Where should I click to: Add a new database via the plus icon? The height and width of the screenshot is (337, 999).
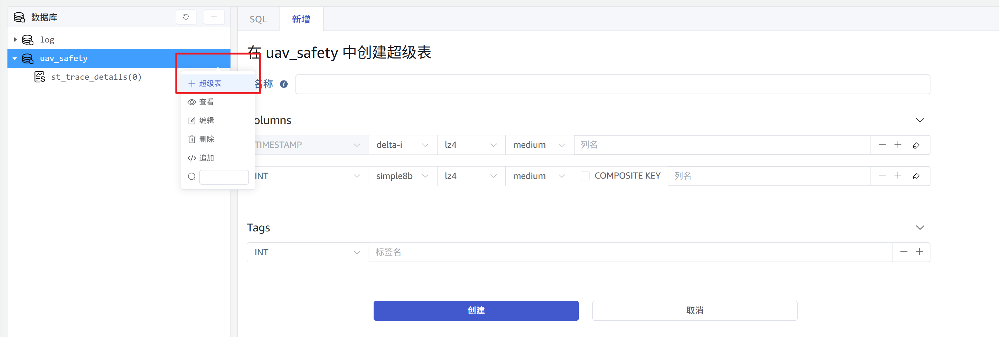214,17
